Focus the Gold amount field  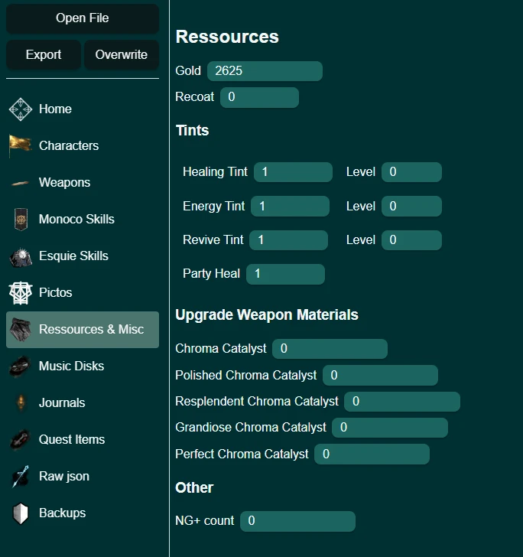tap(265, 71)
